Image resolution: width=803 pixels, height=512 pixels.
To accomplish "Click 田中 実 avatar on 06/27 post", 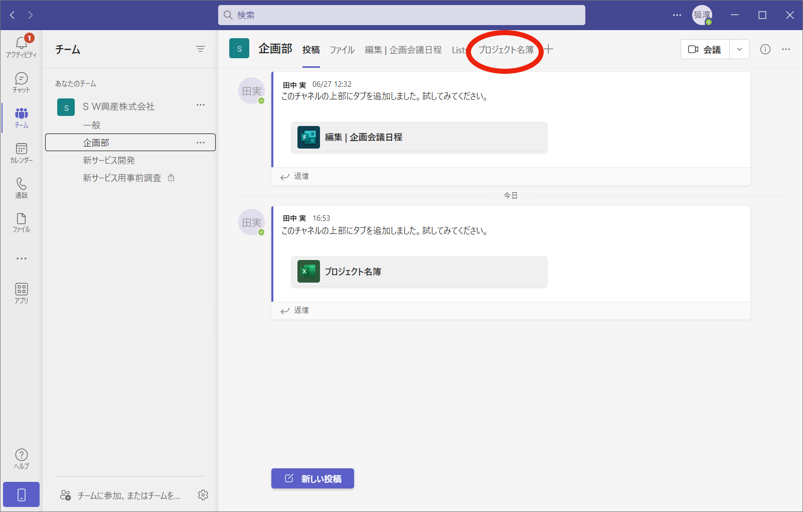I will (x=251, y=91).
